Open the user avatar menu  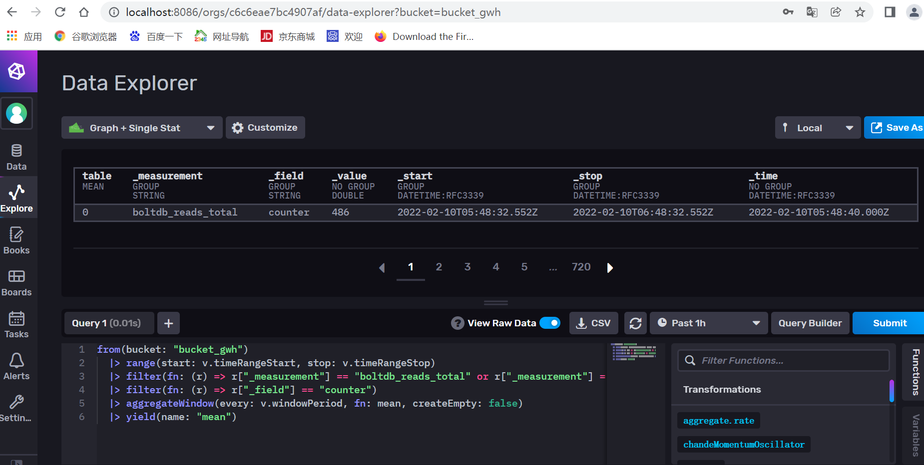pos(16,113)
